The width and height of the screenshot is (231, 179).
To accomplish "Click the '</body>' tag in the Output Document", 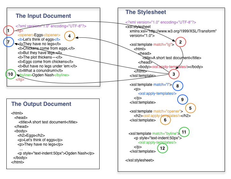I will [x=20, y=158].
